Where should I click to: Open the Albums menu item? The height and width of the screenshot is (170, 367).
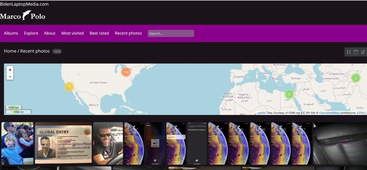(11, 33)
